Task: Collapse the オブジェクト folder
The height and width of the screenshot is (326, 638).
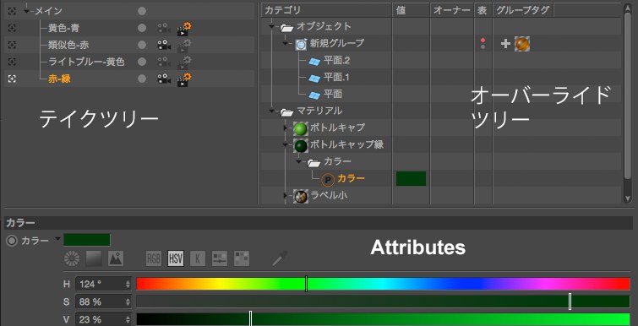Action: coord(271,27)
